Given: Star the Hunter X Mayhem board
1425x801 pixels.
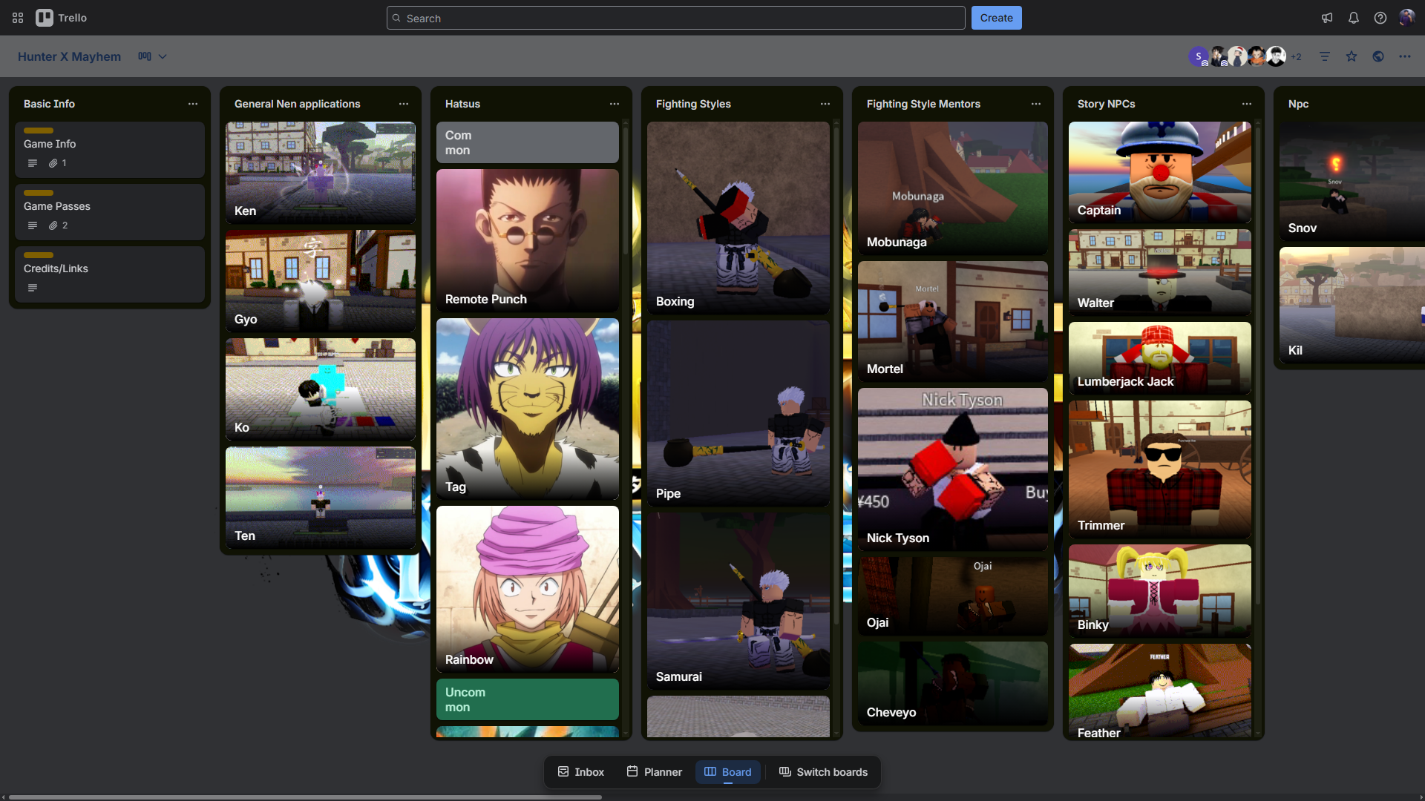Looking at the screenshot, I should coord(1352,56).
